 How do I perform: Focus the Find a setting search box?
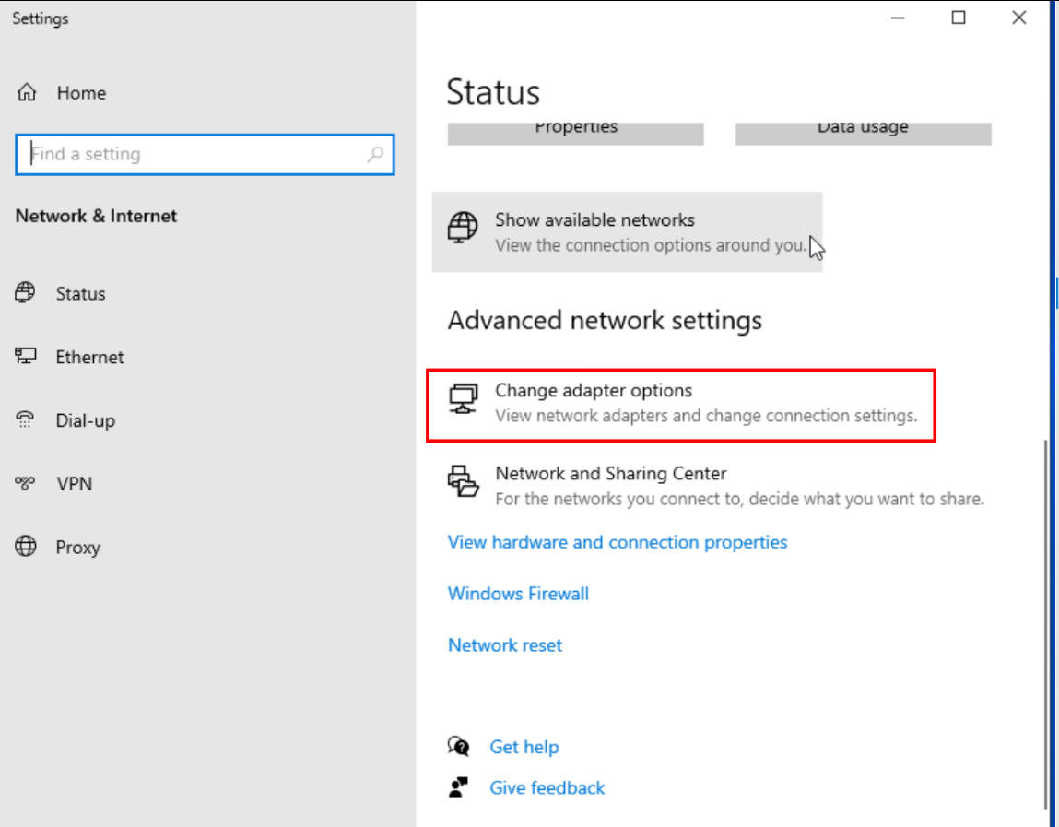[x=194, y=155]
